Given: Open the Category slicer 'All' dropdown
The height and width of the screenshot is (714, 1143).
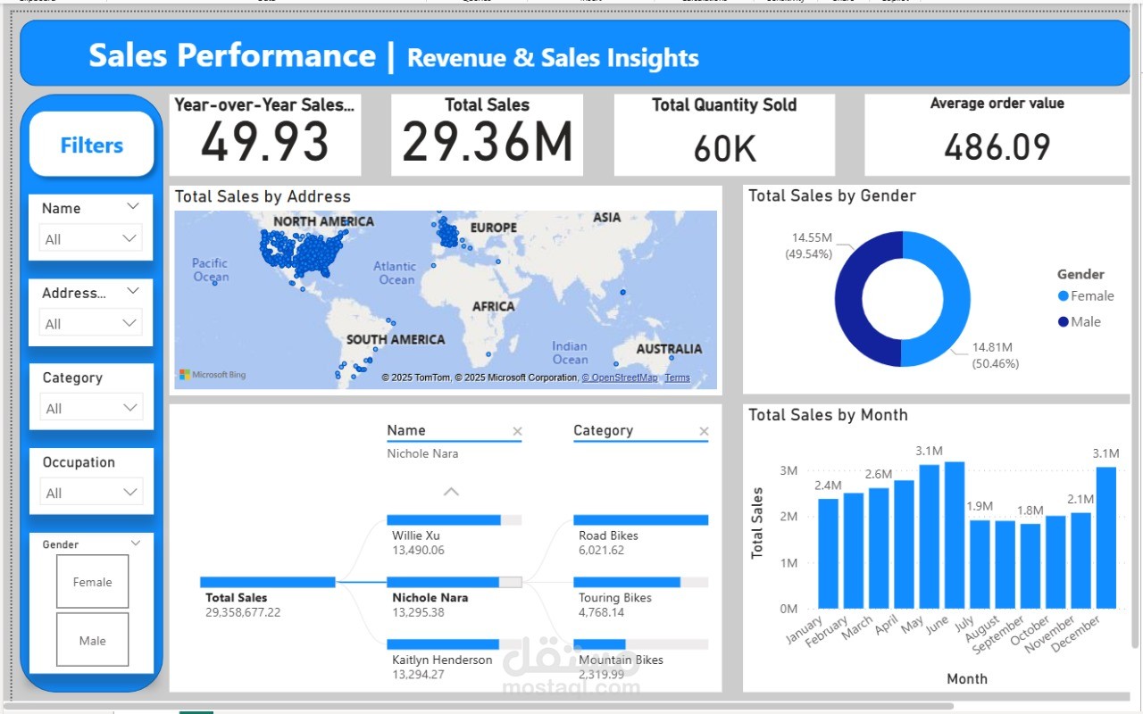Looking at the screenshot, I should pyautogui.click(x=91, y=408).
